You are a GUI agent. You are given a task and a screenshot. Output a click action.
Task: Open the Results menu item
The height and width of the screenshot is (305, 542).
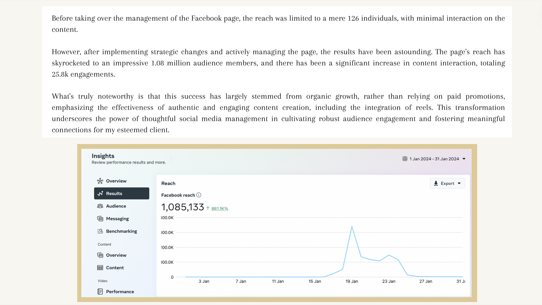pyautogui.click(x=114, y=193)
